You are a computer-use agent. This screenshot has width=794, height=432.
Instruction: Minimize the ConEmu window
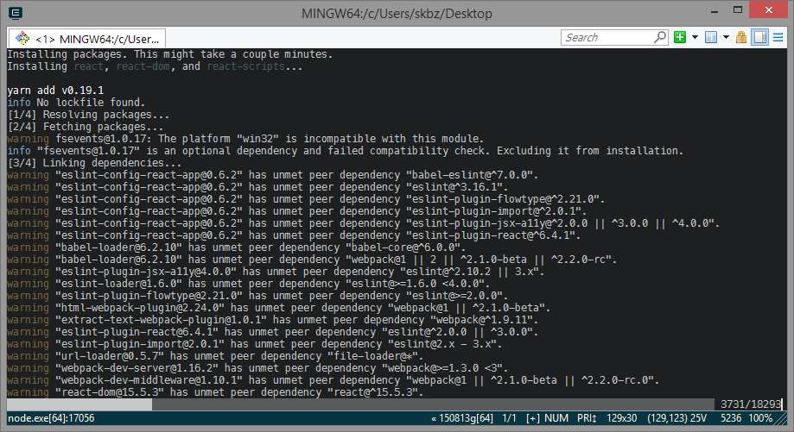pos(714,10)
